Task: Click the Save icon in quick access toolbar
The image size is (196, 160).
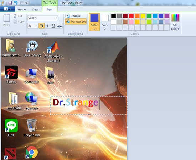Action: [x=10, y=3]
